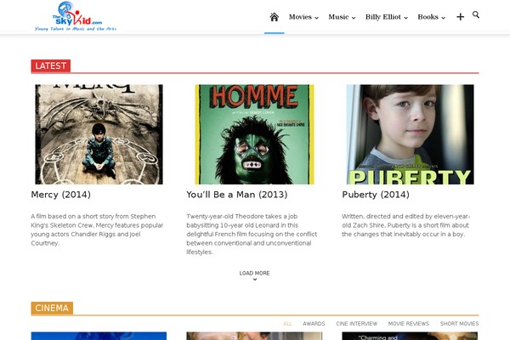Open the Puberty (2014) article title

376,195
